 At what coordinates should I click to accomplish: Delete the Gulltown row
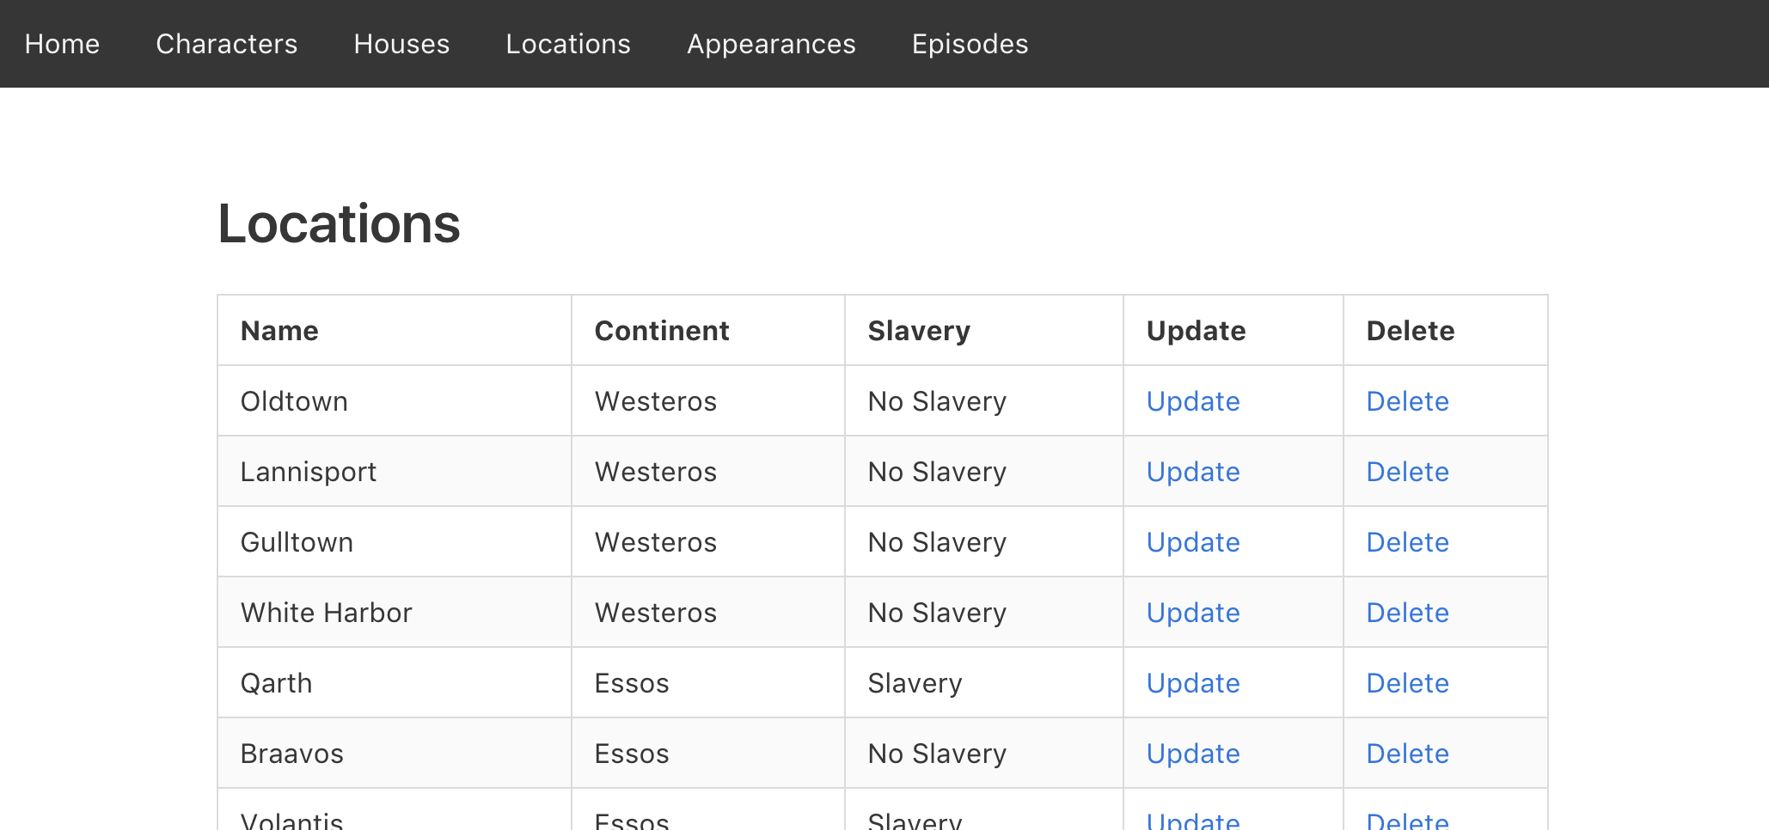click(1407, 542)
